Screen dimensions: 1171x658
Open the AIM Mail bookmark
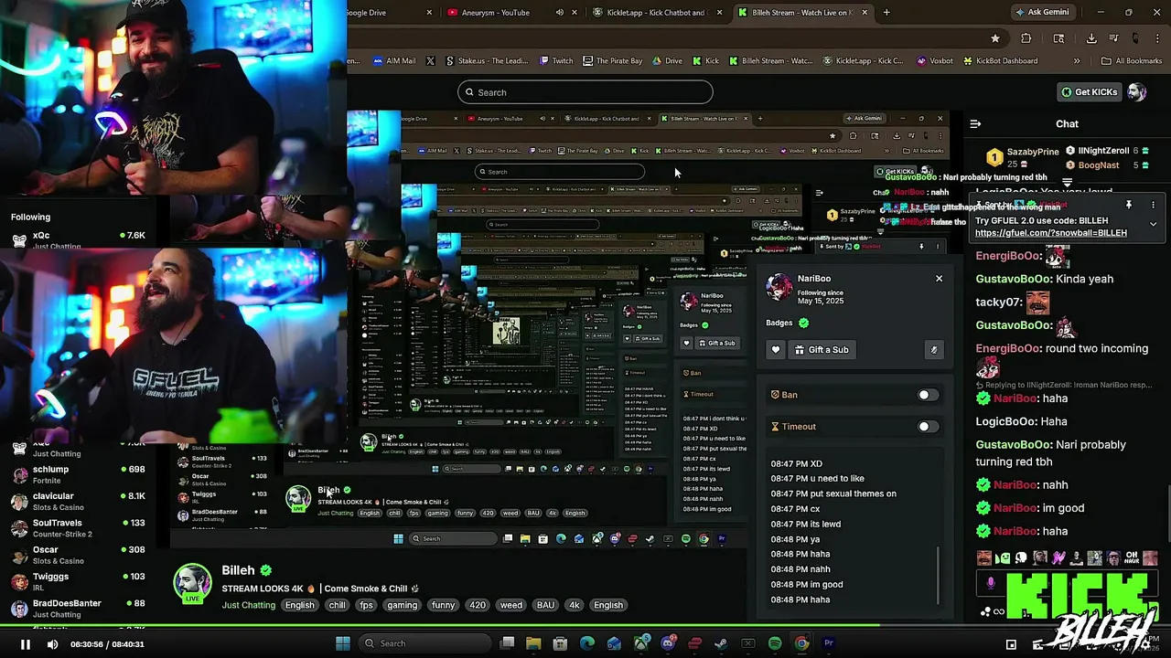[394, 61]
